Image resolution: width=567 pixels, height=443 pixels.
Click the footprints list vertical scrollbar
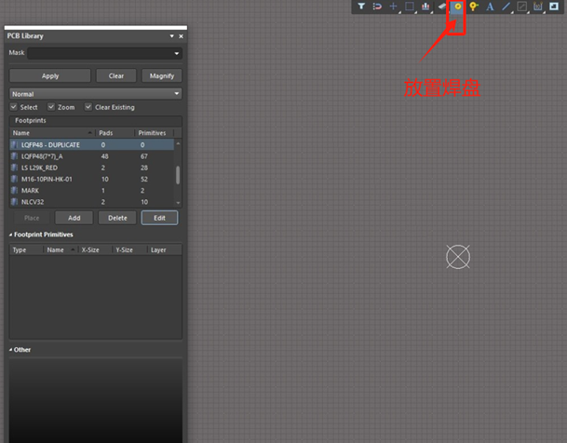pos(178,174)
